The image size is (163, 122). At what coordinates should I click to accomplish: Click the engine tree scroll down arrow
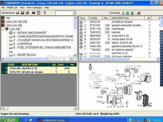pos(75,55)
